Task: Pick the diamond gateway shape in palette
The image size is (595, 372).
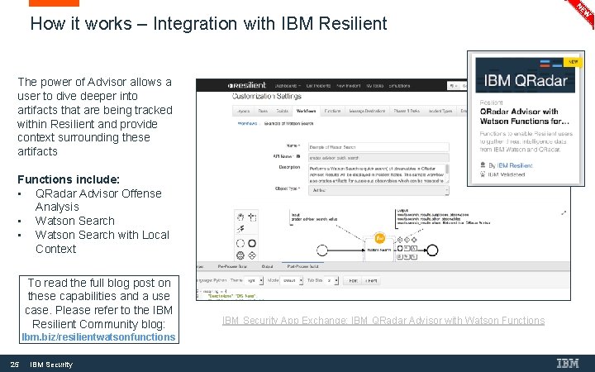Action: [252, 255]
